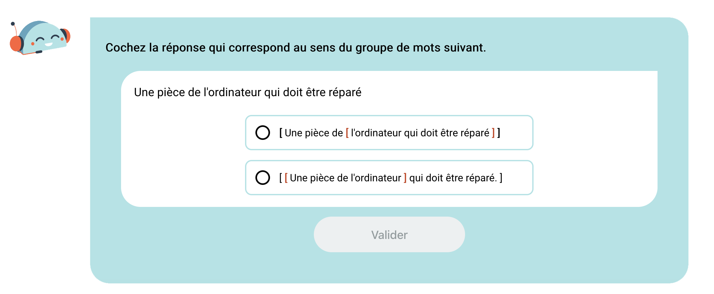Click the antenna tip on the mascot
714x294 pixels.
[x=13, y=24]
